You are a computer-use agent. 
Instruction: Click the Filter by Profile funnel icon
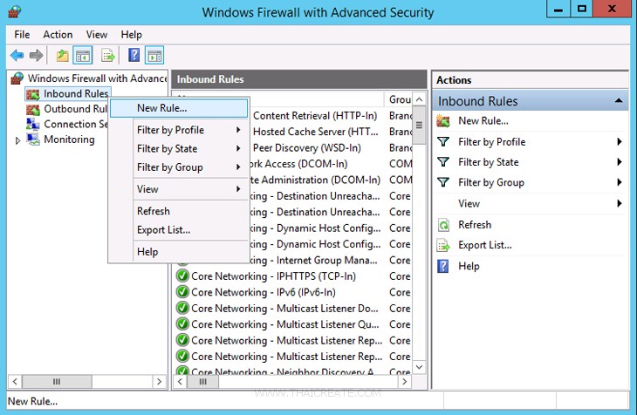443,142
